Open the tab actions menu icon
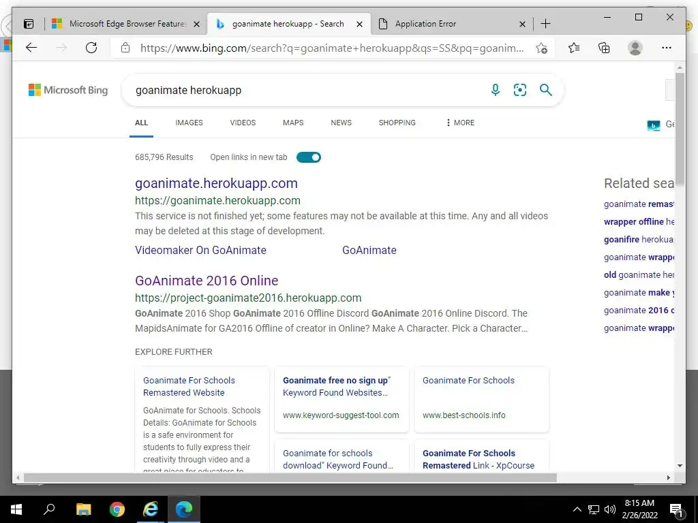This screenshot has width=698, height=523. 29,24
